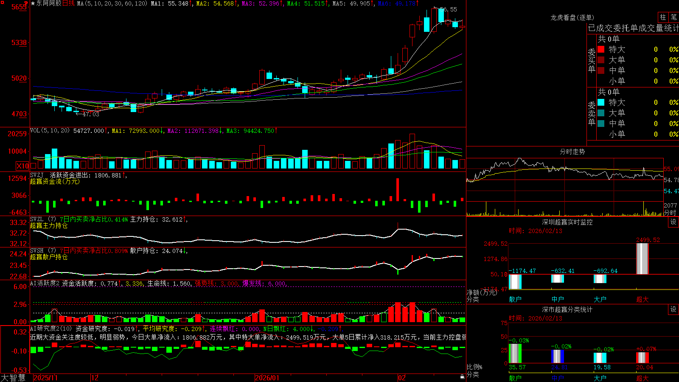Click the 委买单 section label
The height and width of the screenshot is (382, 679).
pos(592,60)
